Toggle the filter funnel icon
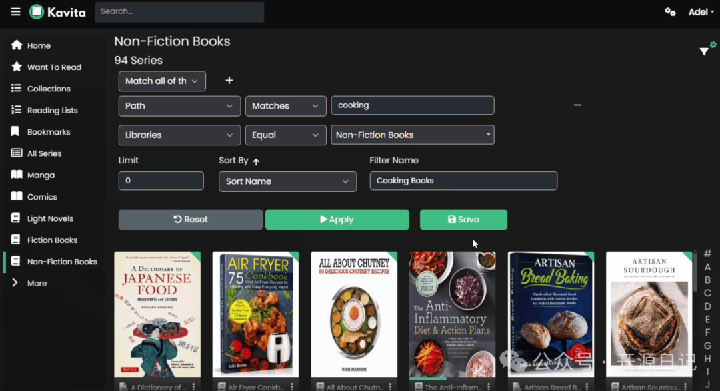The width and height of the screenshot is (720, 391). tap(704, 51)
